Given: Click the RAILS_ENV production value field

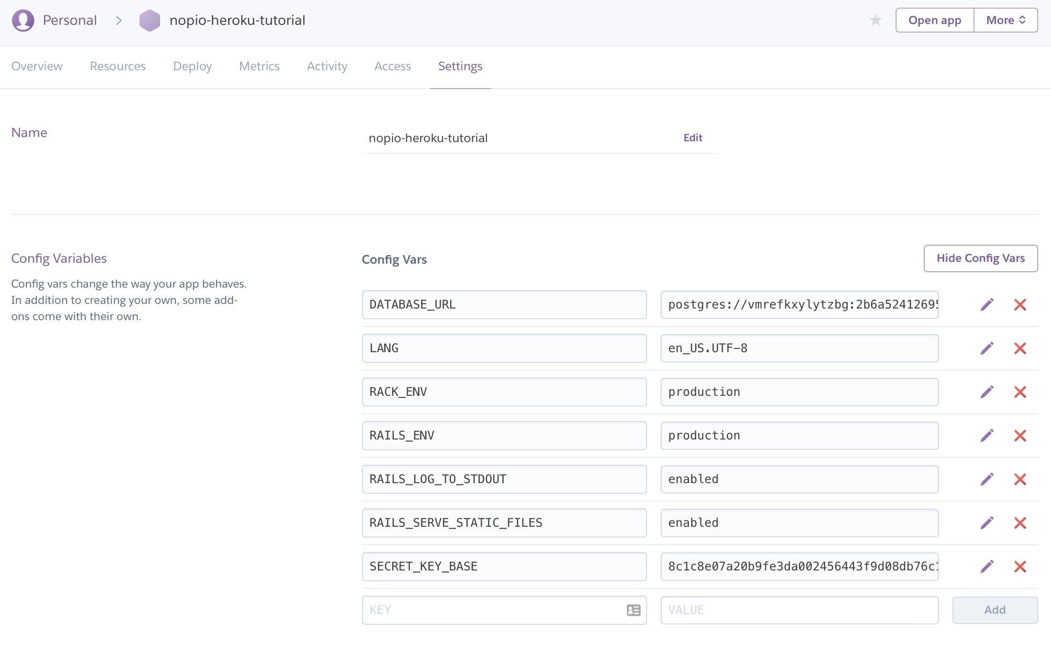Looking at the screenshot, I should pos(799,435).
